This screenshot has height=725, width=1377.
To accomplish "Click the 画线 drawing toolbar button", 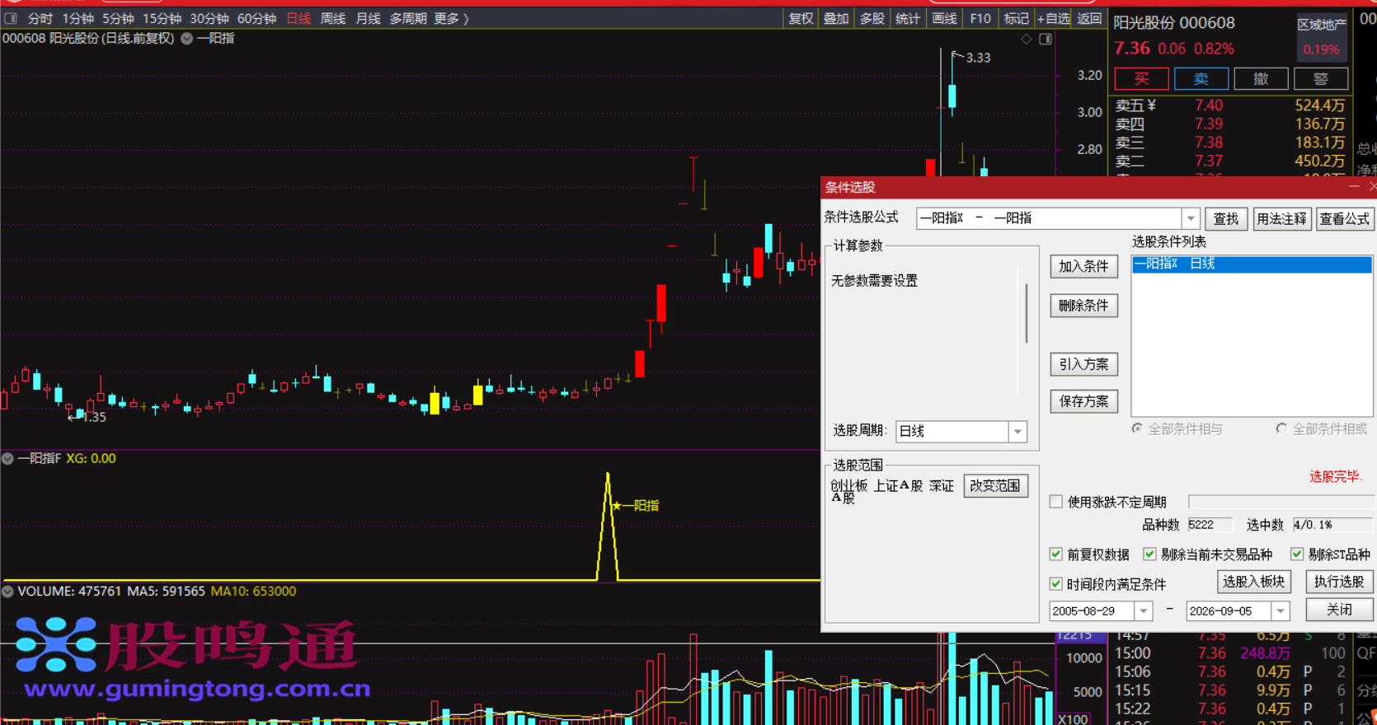I will tap(944, 18).
